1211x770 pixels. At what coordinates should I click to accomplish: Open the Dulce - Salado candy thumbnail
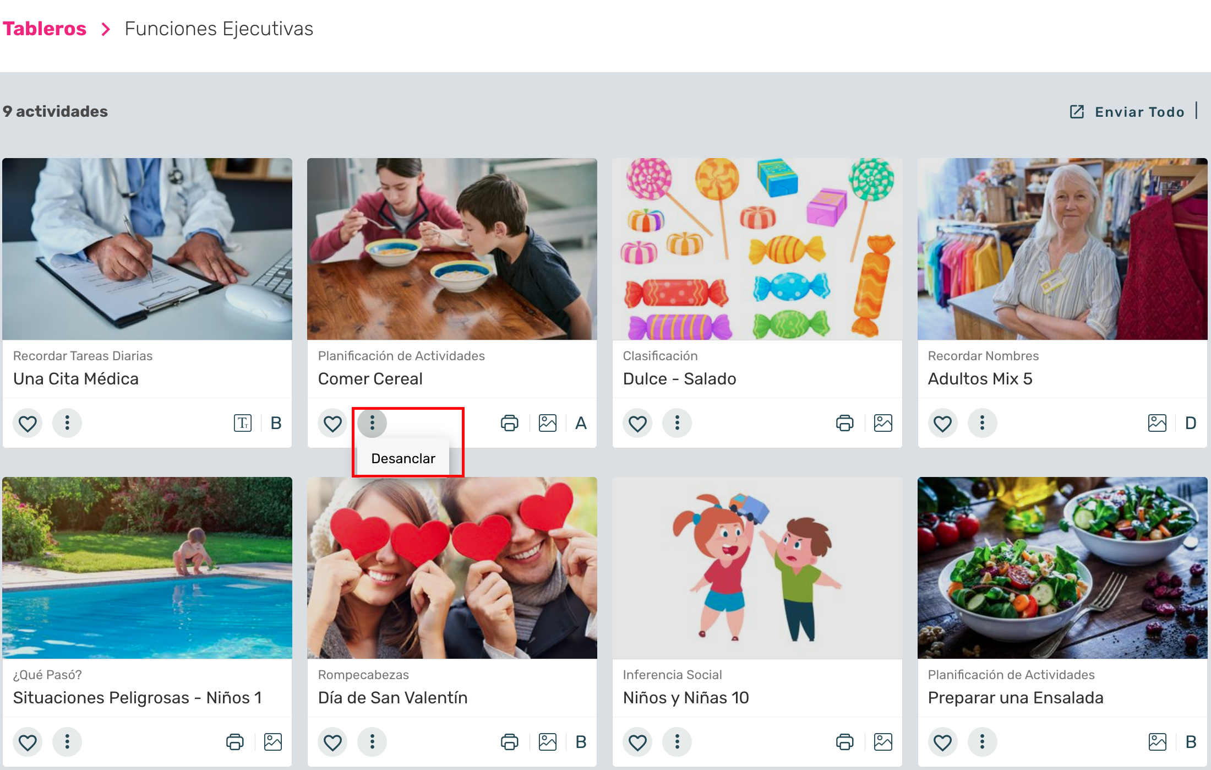[x=757, y=249]
